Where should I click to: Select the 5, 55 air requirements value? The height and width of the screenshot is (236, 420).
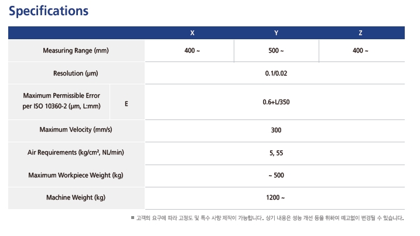[276, 152]
